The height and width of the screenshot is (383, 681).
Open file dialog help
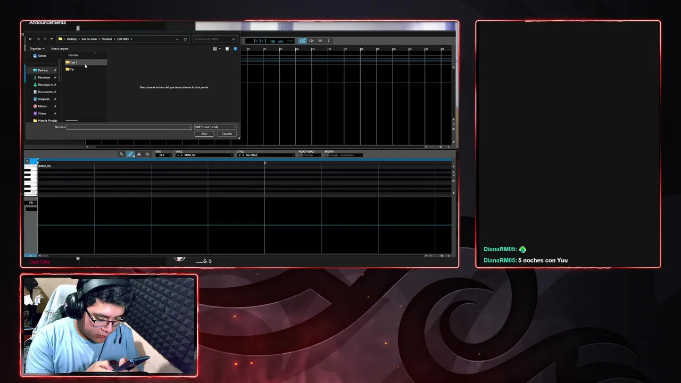point(235,49)
